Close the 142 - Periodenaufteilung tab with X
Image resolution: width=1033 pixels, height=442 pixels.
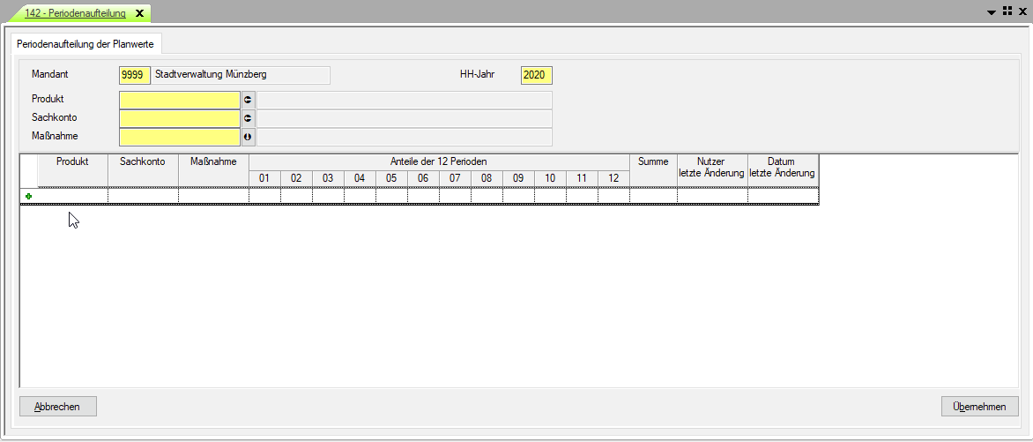[139, 13]
